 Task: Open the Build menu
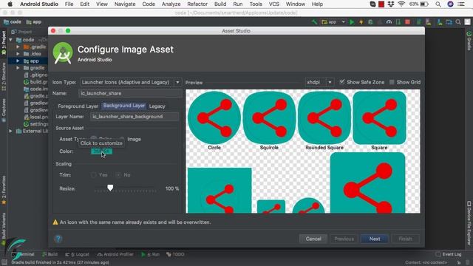[x=220, y=4]
